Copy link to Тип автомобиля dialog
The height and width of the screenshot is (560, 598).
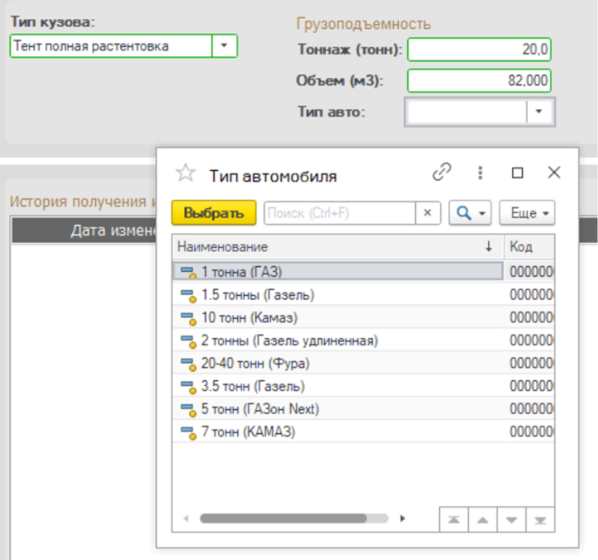tap(442, 172)
